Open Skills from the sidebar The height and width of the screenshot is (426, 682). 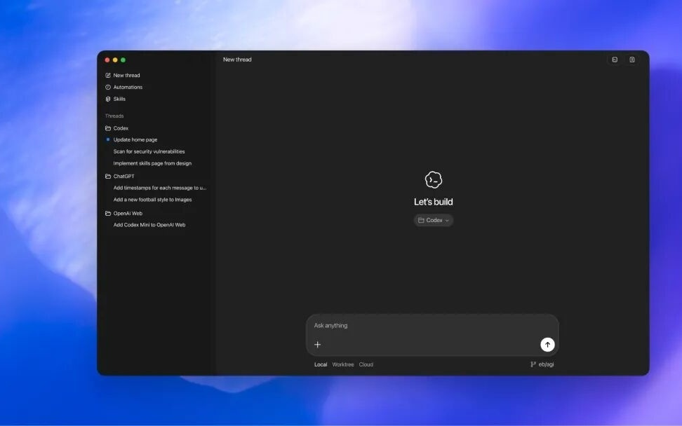tap(119, 99)
